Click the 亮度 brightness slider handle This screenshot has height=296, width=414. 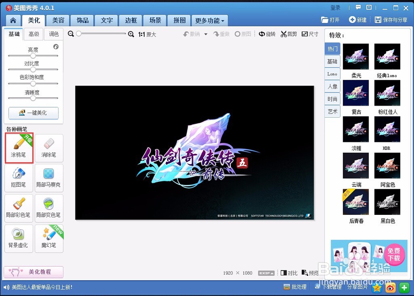click(x=33, y=56)
